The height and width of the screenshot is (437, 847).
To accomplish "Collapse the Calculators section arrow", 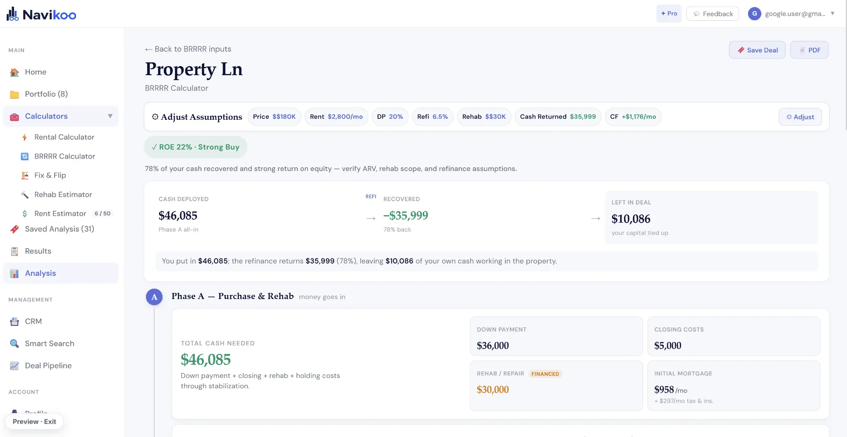I will (x=110, y=116).
